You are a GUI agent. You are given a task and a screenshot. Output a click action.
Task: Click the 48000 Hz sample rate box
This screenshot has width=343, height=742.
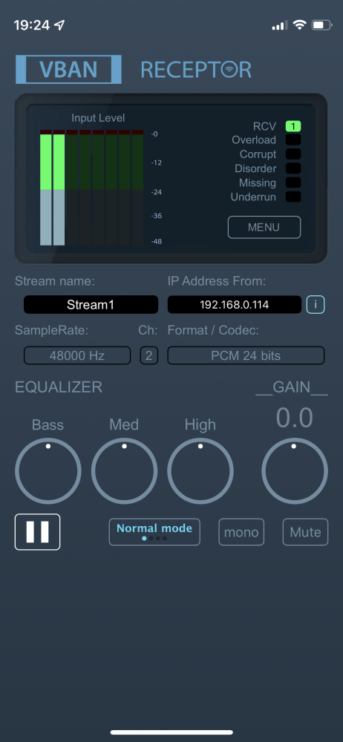coord(77,355)
